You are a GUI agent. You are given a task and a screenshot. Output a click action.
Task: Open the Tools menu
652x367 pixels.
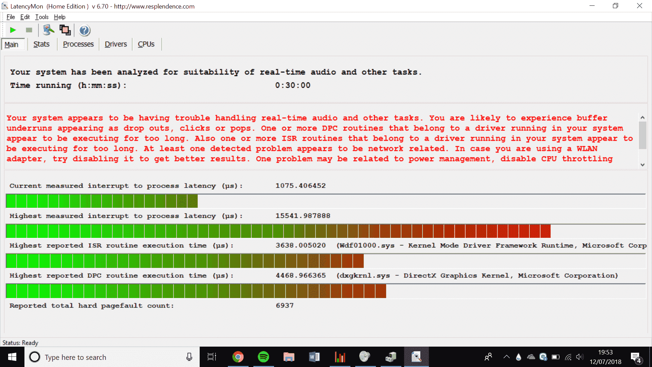pyautogui.click(x=42, y=17)
